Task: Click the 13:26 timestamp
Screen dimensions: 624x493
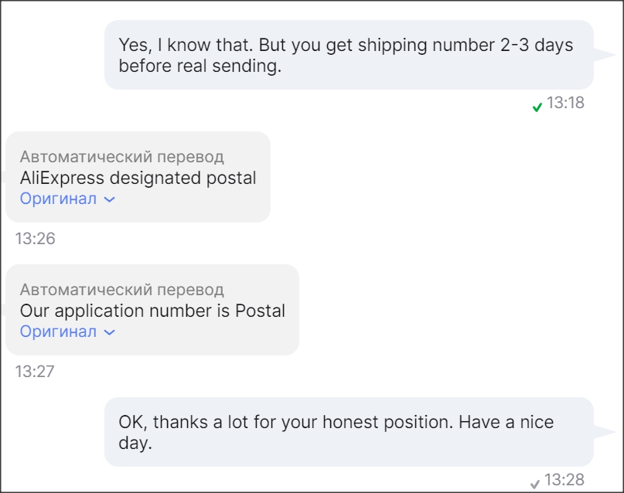Action: click(35, 238)
